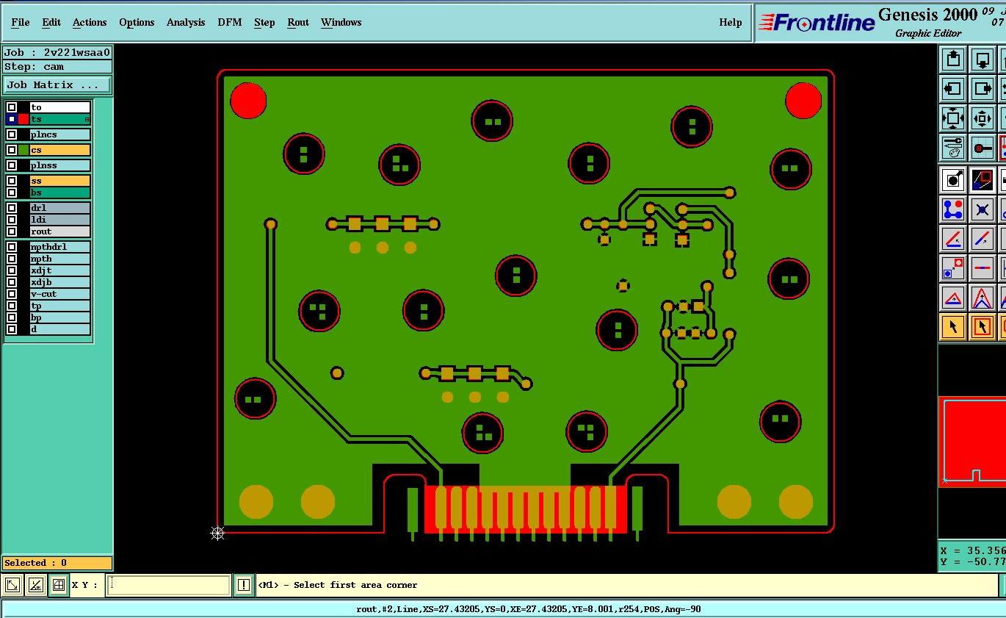Toggle the 'drl' layer checkbox

pos(12,208)
